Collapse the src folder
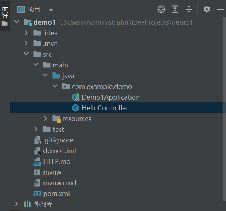 tap(26, 55)
